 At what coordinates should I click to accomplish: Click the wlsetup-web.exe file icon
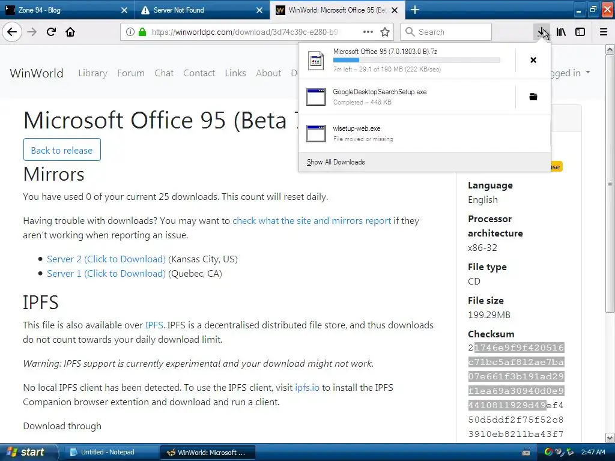click(316, 133)
